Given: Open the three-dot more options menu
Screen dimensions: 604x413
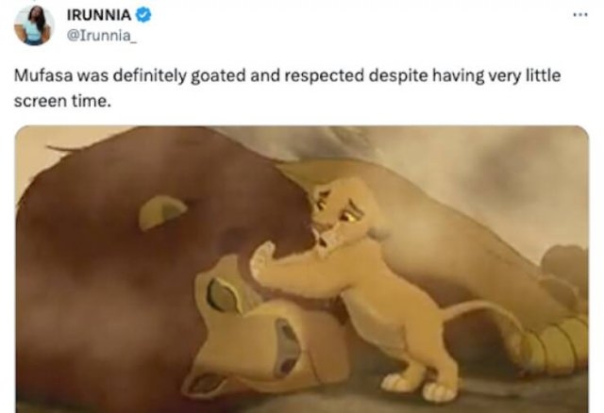Looking at the screenshot, I should [x=580, y=15].
